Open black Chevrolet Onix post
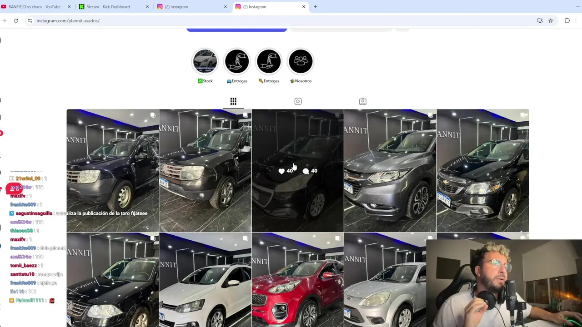 point(482,170)
